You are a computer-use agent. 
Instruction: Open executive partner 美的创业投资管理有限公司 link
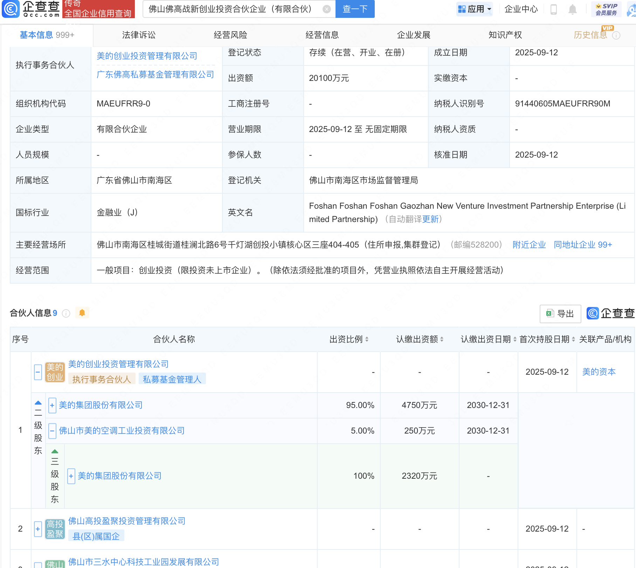click(x=147, y=56)
